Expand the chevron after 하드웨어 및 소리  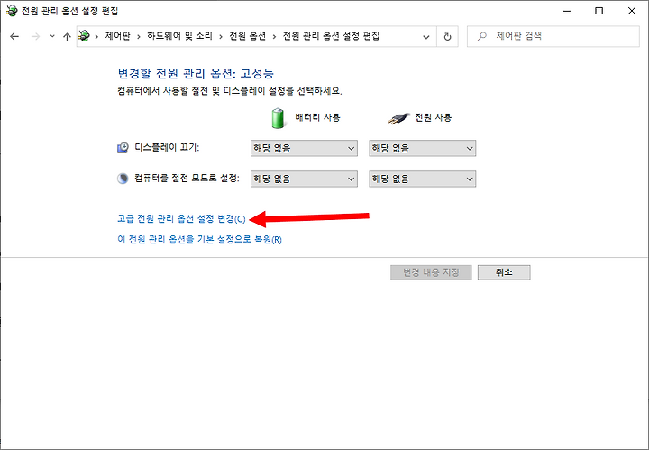pos(221,36)
